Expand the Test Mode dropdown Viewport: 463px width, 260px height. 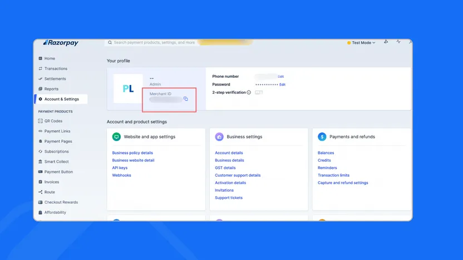(362, 43)
